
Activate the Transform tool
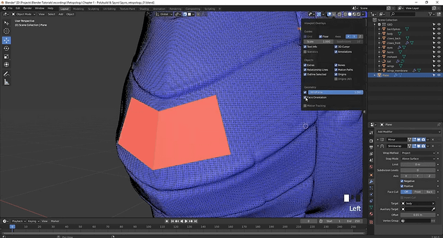pyautogui.click(x=7, y=65)
